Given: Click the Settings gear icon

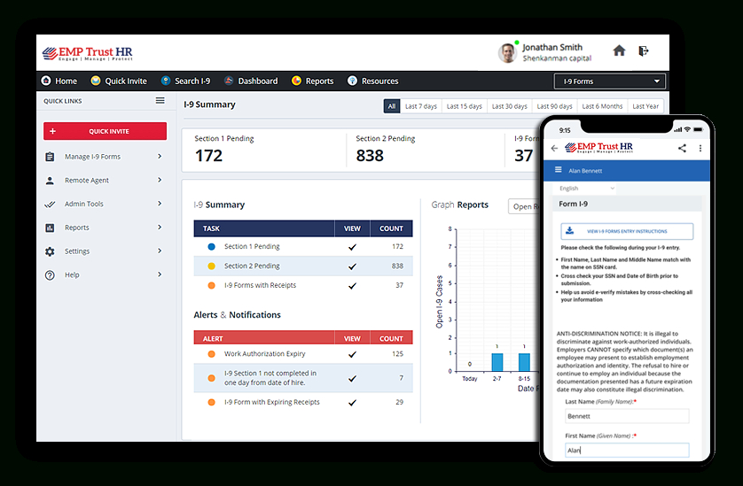Looking at the screenshot, I should pyautogui.click(x=50, y=251).
